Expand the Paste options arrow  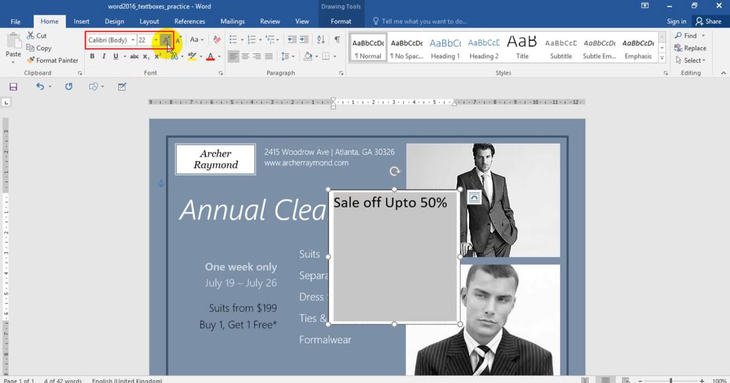[x=13, y=61]
